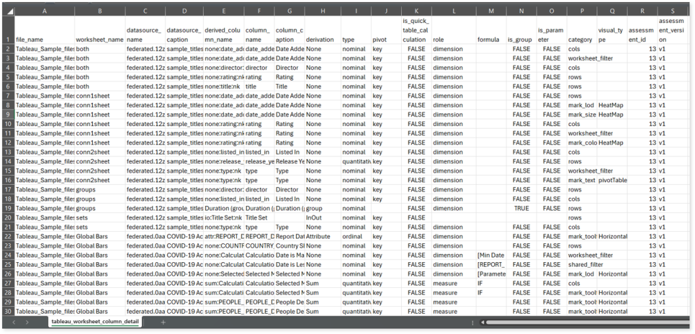Click the visual_type header cell
Image resolution: width=695 pixels, height=334 pixels.
613,30
